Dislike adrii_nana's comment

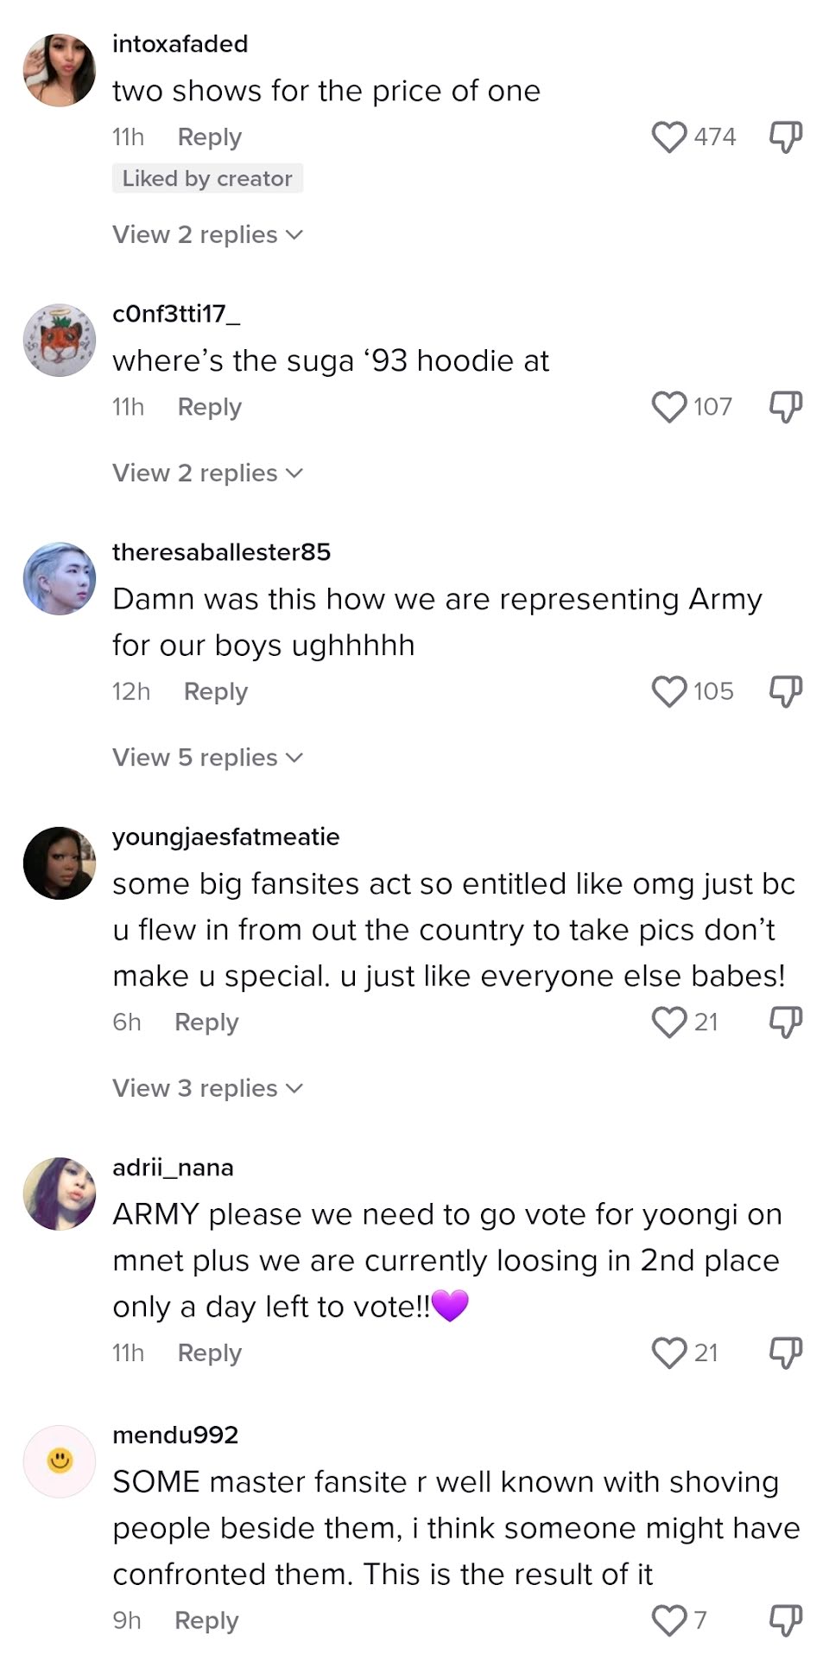[786, 1353]
